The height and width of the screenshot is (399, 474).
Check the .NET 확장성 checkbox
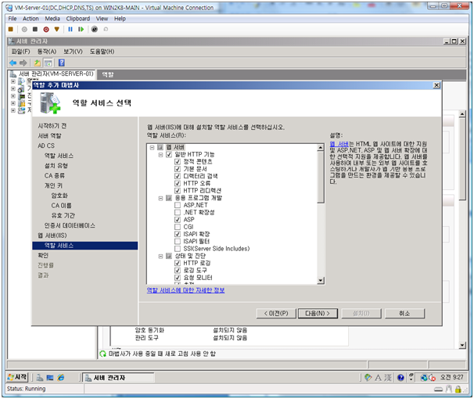(178, 213)
